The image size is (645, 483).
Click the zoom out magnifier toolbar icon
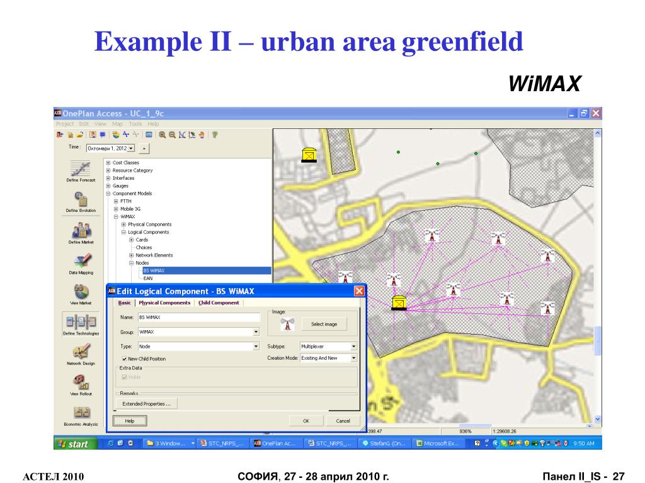click(172, 135)
